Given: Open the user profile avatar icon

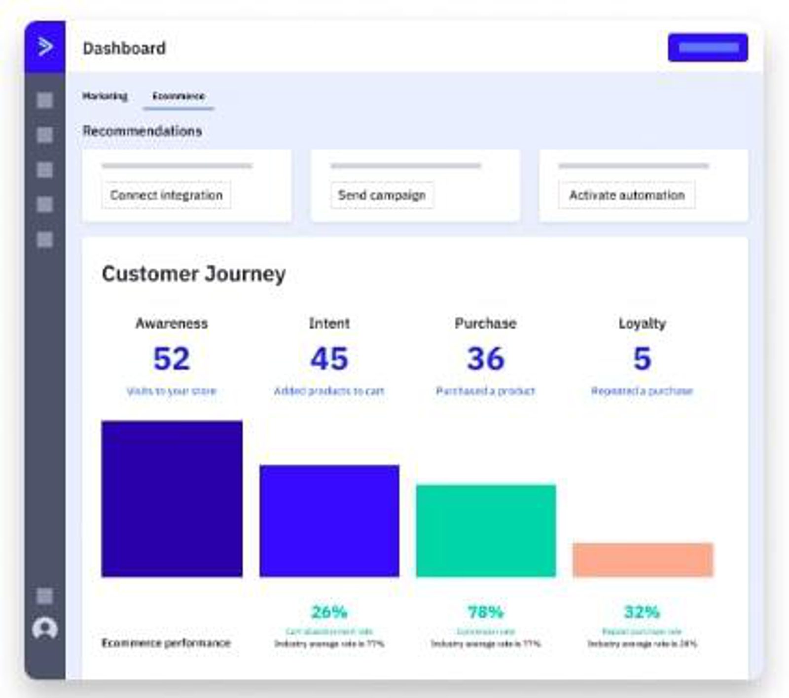Looking at the screenshot, I should coord(45,629).
